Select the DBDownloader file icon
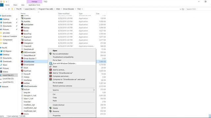Image resolution: width=211 pixels, height=118 pixels. (x=22, y=52)
